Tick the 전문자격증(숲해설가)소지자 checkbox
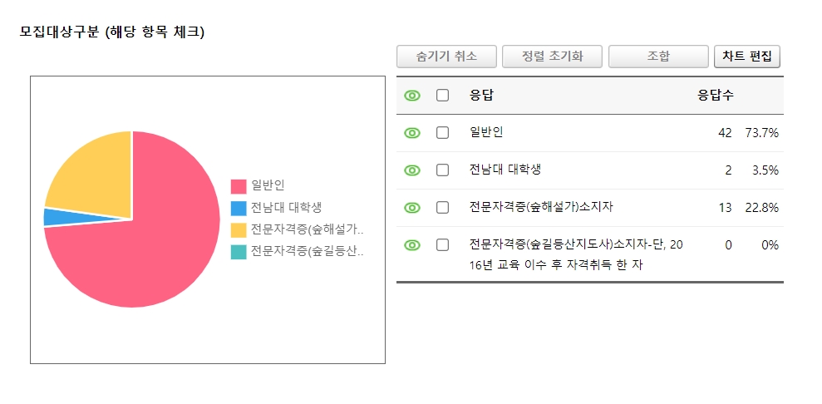822x404 pixels. coord(442,208)
